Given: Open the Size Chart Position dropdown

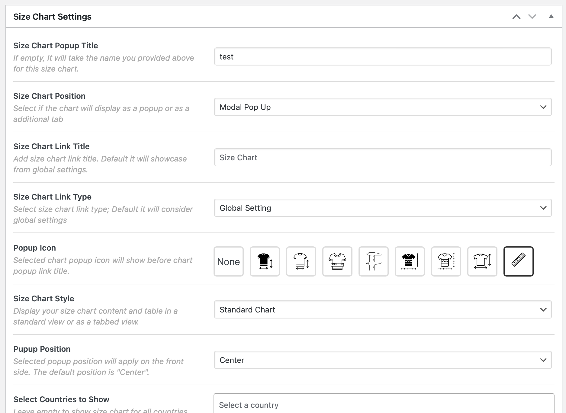Looking at the screenshot, I should [x=383, y=107].
